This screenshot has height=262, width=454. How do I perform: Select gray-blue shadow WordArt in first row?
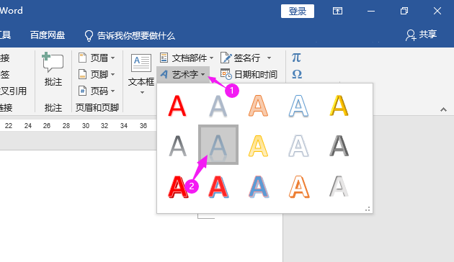pos(218,106)
